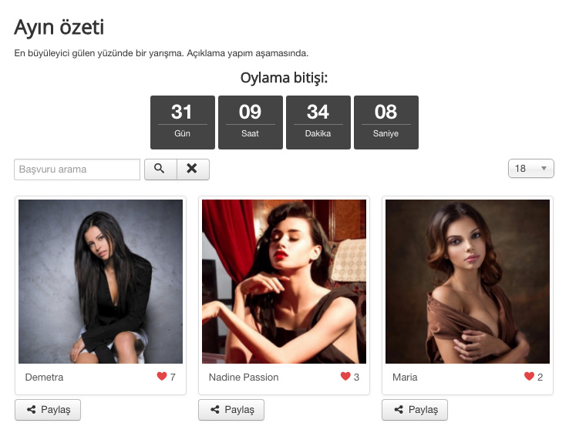Click the Saniye countdown box

[386, 122]
